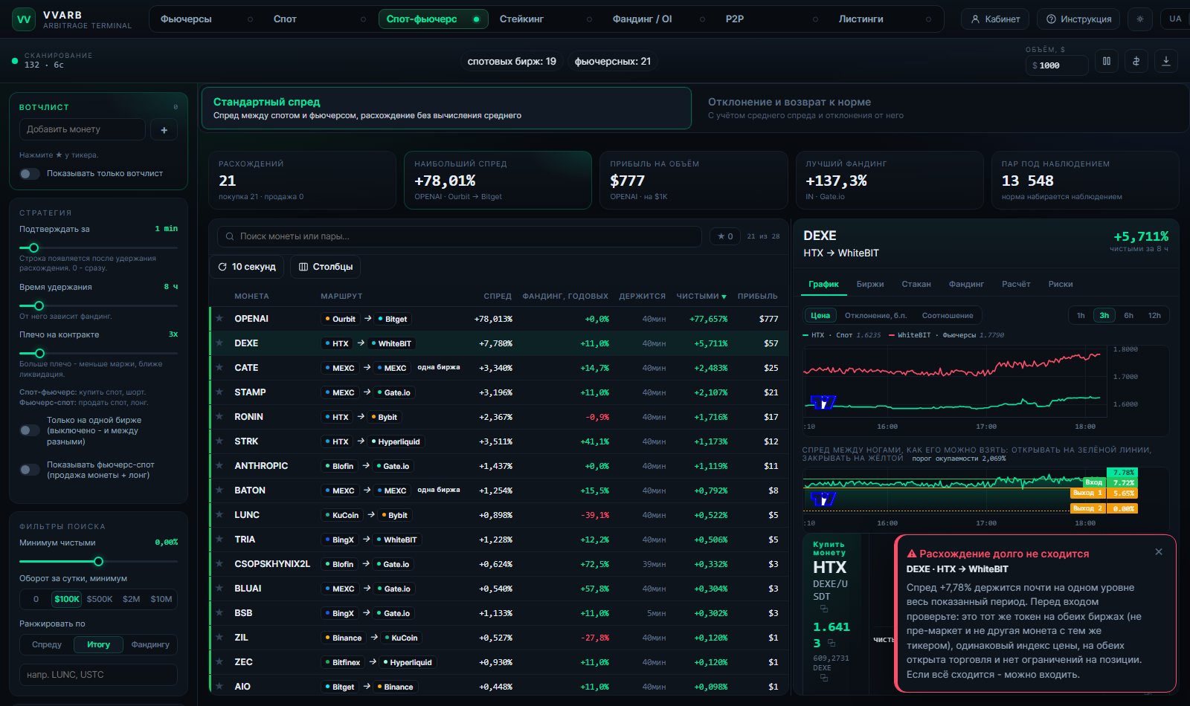Screen dimensions: 1190x706
Task: Enable Показывать фьючерс-спот switch
Action: (x=30, y=470)
